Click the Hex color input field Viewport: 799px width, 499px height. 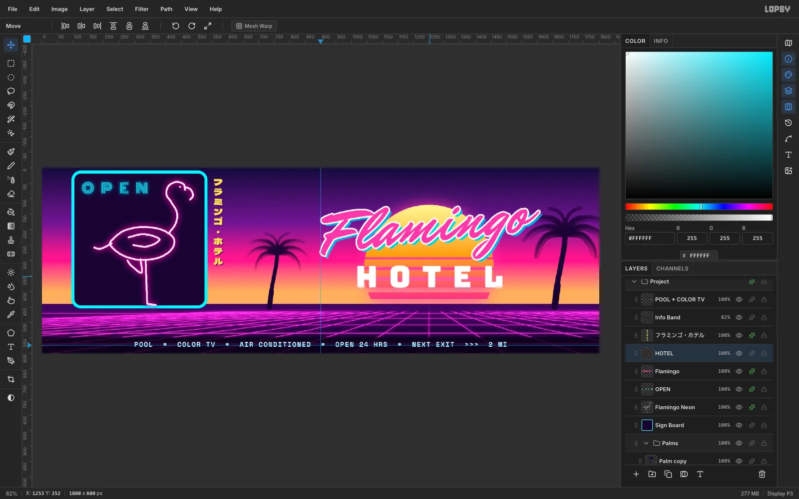[x=650, y=238]
